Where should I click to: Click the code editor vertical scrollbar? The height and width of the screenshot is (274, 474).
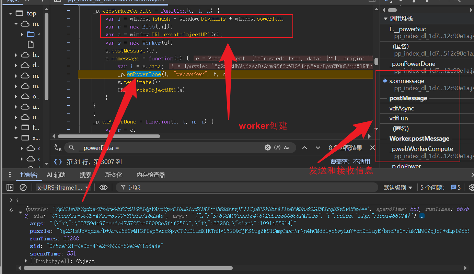377,61
